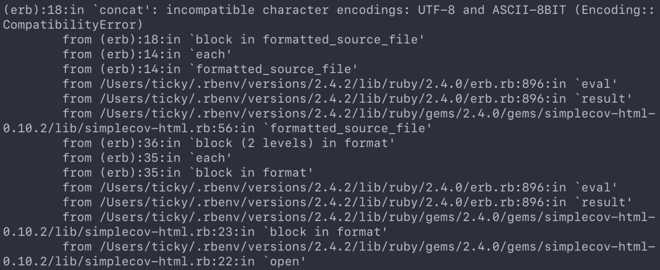Click `formatted_source_file' after simplecov-html.rb:56
Screen dimensions: 660x270
[346, 128]
